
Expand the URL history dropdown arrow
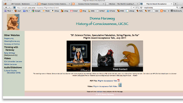[x=134, y=8]
